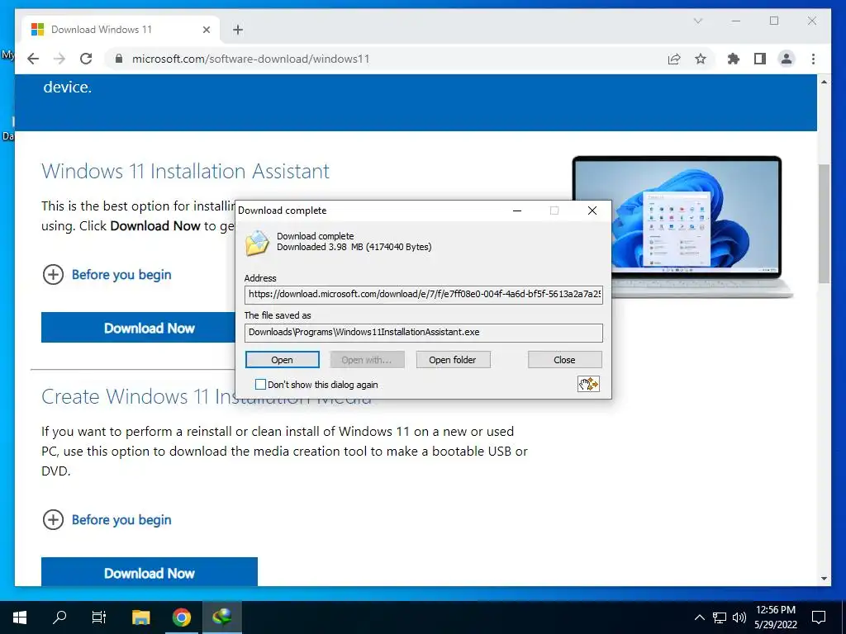
Task: Open the Windows notification center
Action: click(819, 617)
